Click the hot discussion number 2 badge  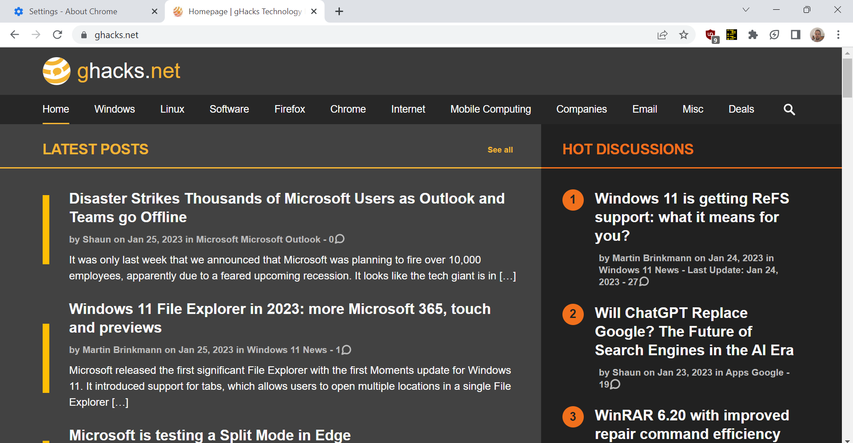(x=573, y=314)
